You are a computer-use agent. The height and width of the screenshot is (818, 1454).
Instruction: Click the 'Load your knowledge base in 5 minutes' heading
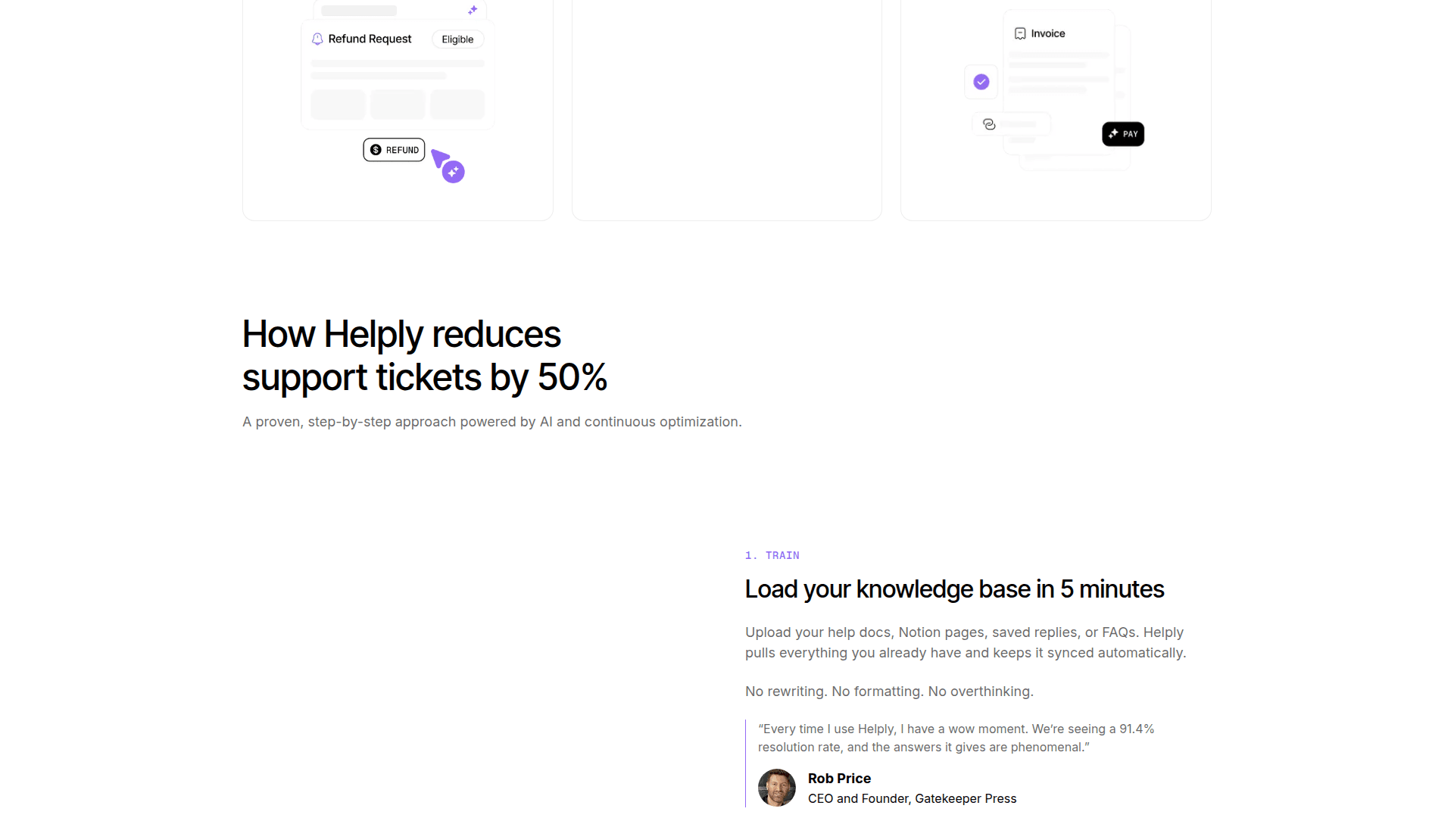(x=954, y=589)
